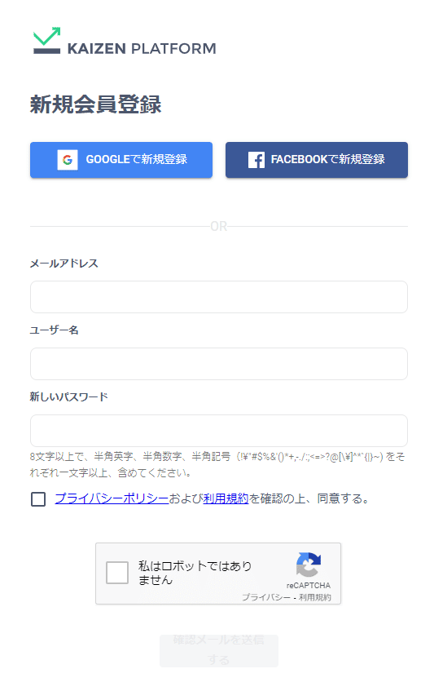Click the Facebook f icon
The image size is (434, 691).
tap(256, 160)
